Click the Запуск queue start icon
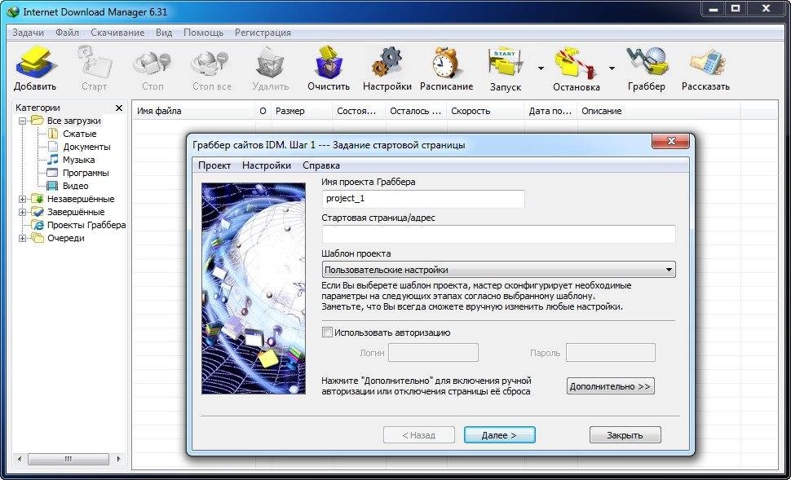 pos(505,63)
